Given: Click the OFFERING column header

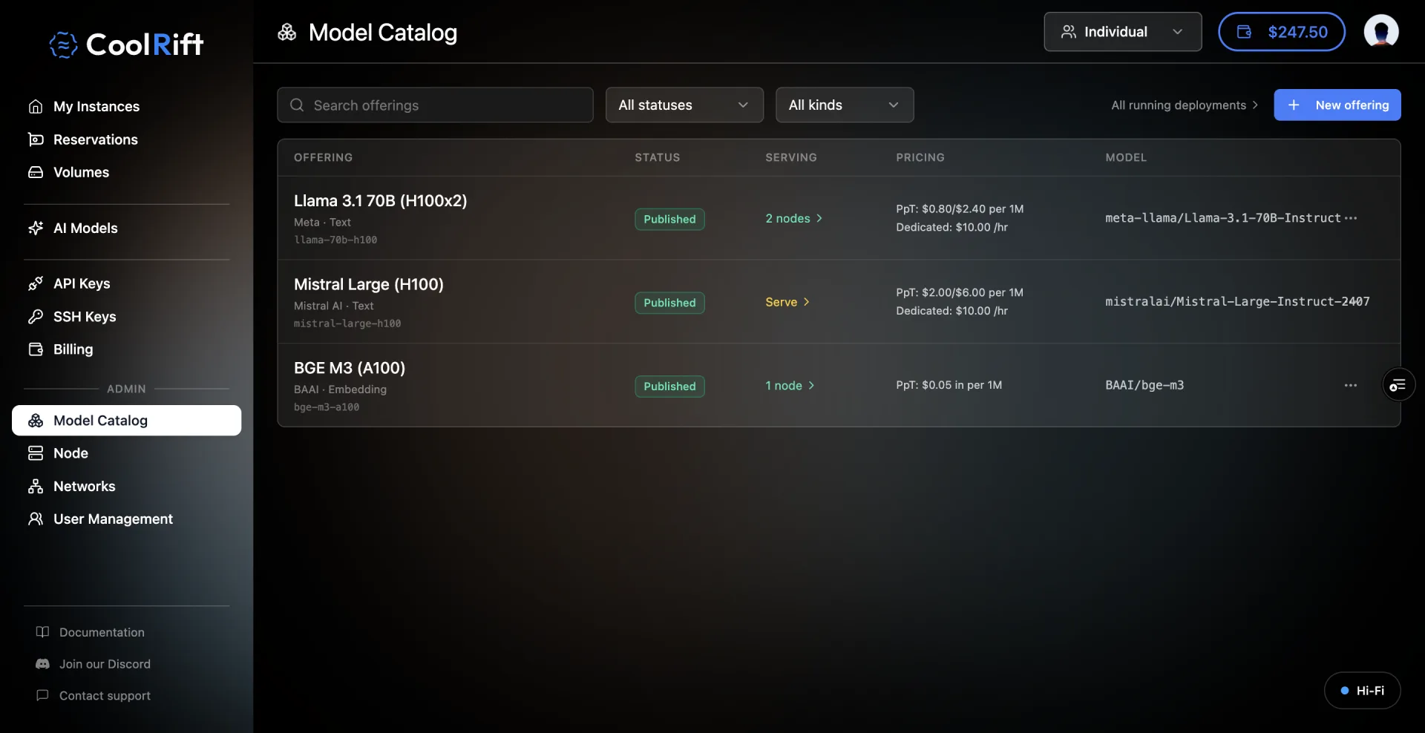Looking at the screenshot, I should [x=323, y=157].
